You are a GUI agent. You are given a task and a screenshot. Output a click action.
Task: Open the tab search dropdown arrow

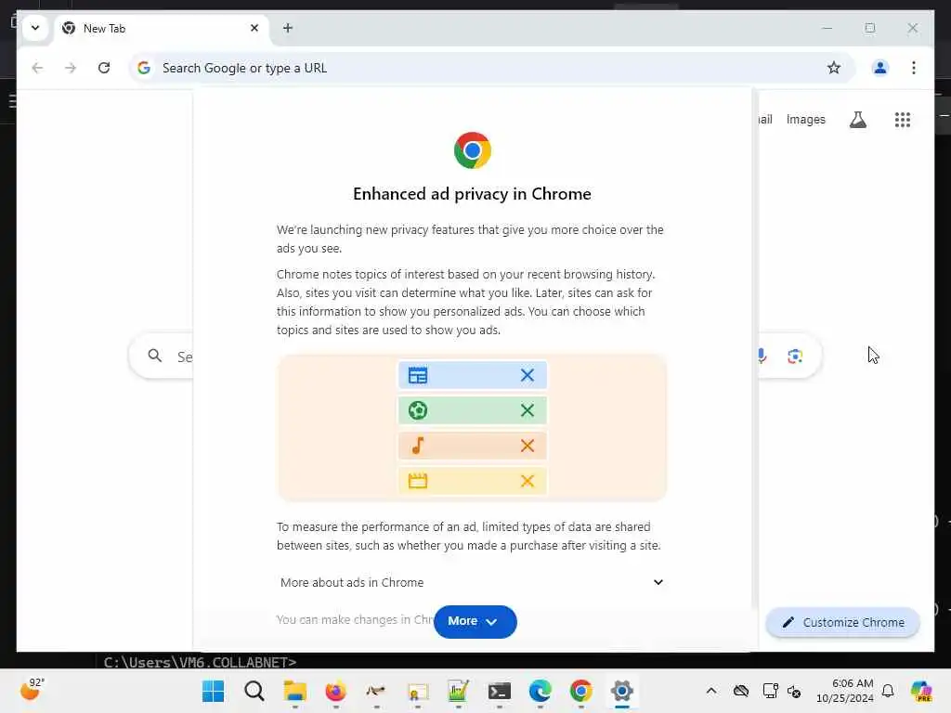tap(35, 28)
